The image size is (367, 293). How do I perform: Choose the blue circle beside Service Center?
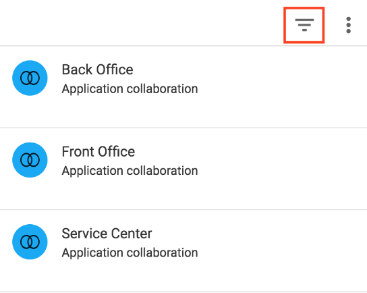pyautogui.click(x=30, y=242)
